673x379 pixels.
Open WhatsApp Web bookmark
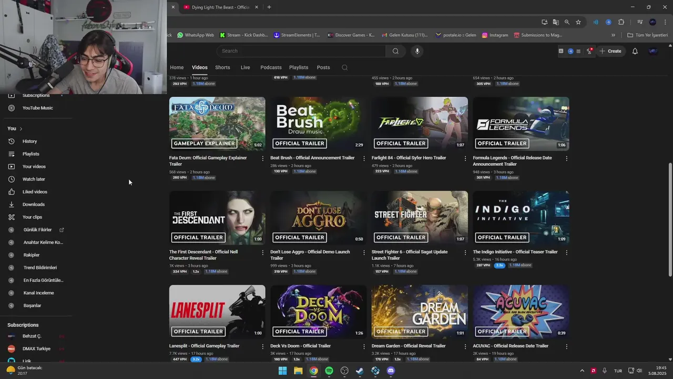(196, 35)
